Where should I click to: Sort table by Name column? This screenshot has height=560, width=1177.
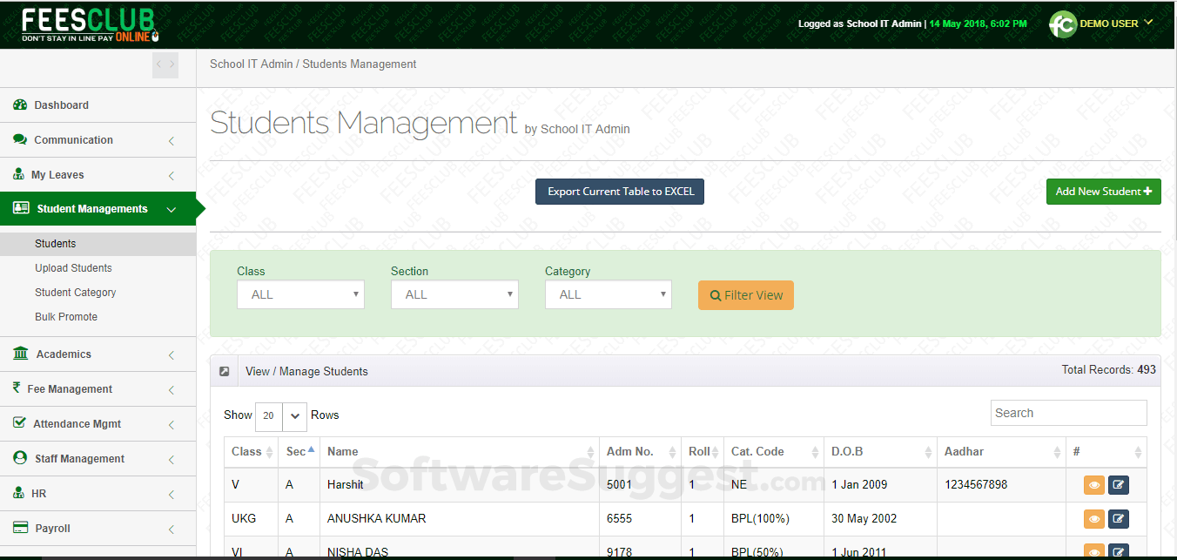pyautogui.click(x=460, y=451)
